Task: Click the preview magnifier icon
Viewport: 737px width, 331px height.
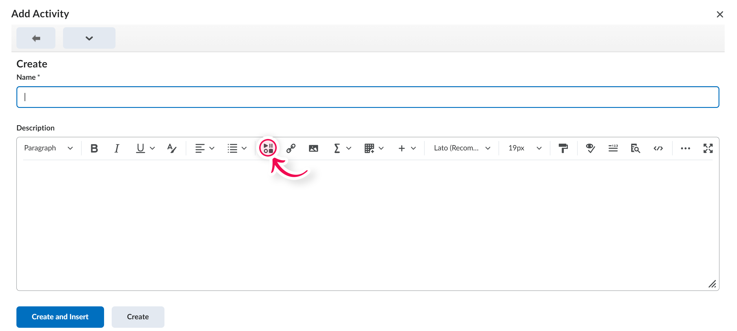Action: pos(635,148)
